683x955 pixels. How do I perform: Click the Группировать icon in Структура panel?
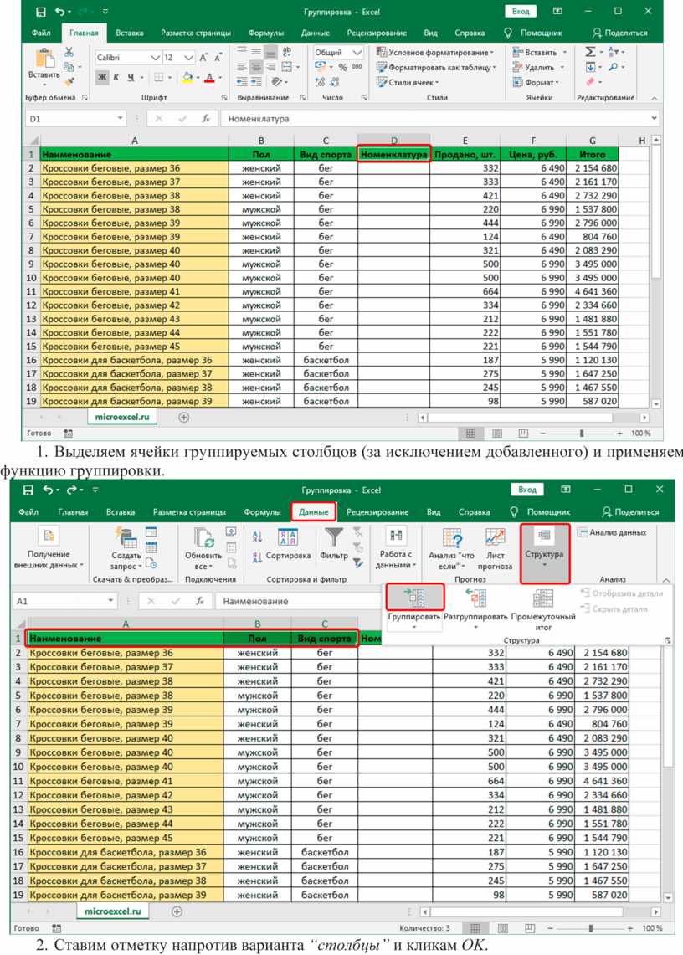click(x=415, y=598)
